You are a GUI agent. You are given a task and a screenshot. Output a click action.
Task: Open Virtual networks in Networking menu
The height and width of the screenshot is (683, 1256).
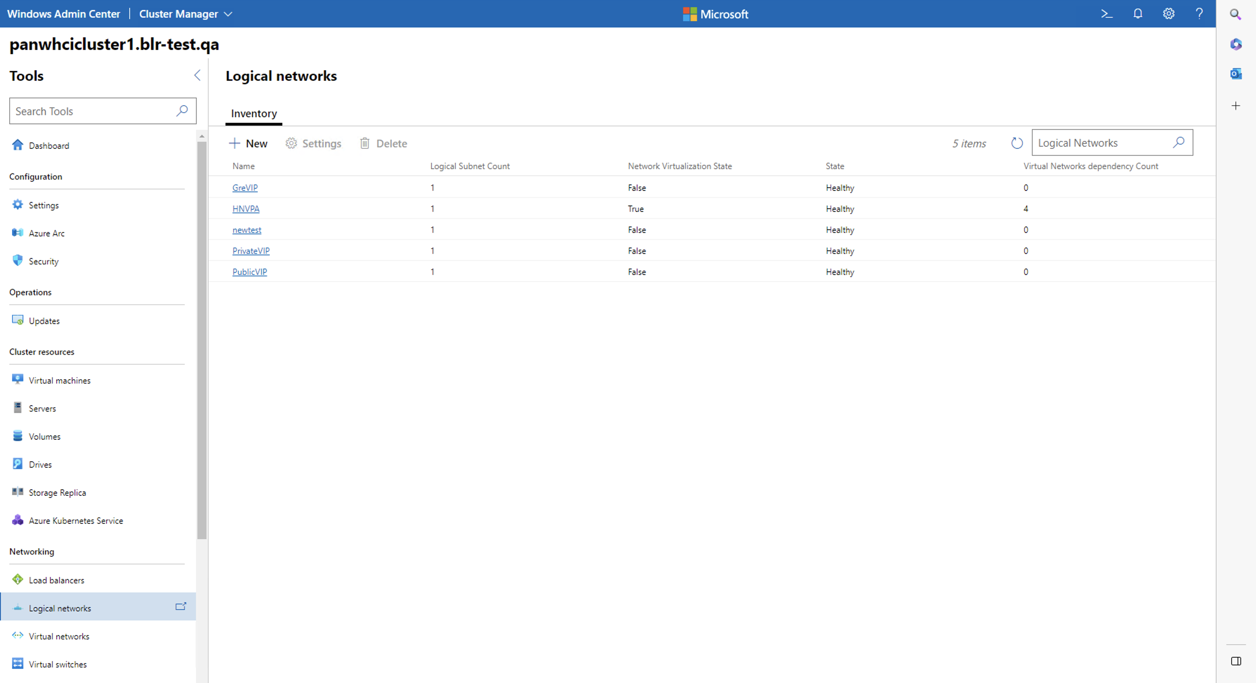point(59,636)
